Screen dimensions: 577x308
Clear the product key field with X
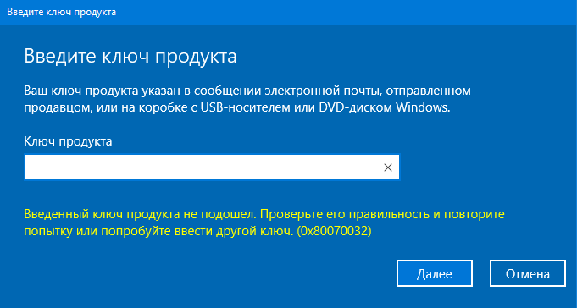387,168
